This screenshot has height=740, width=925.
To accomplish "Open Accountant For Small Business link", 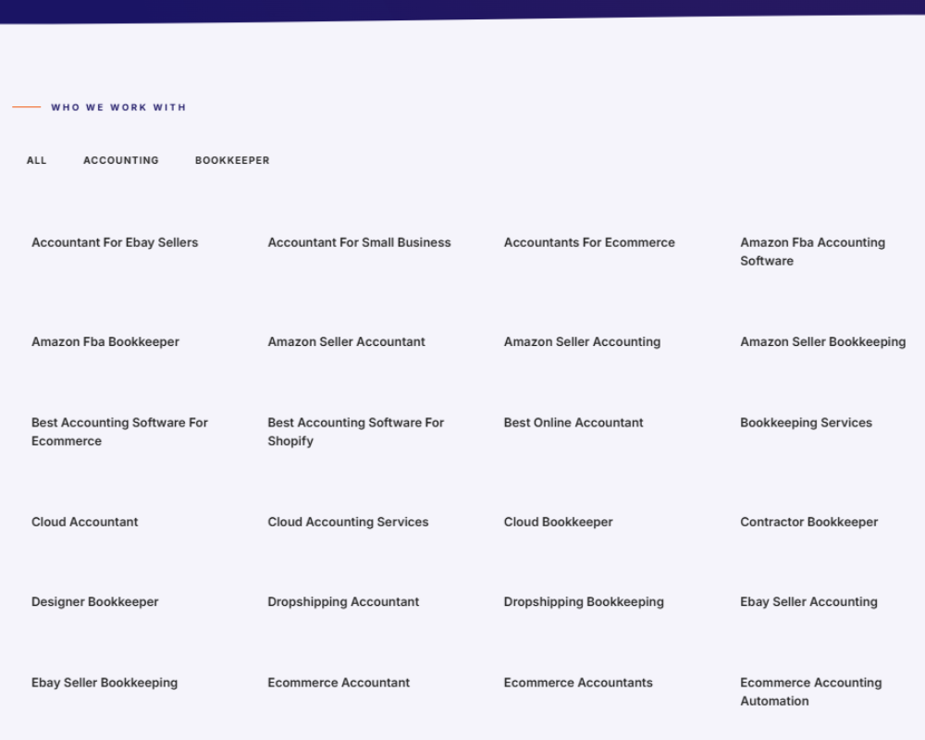I will pos(359,242).
